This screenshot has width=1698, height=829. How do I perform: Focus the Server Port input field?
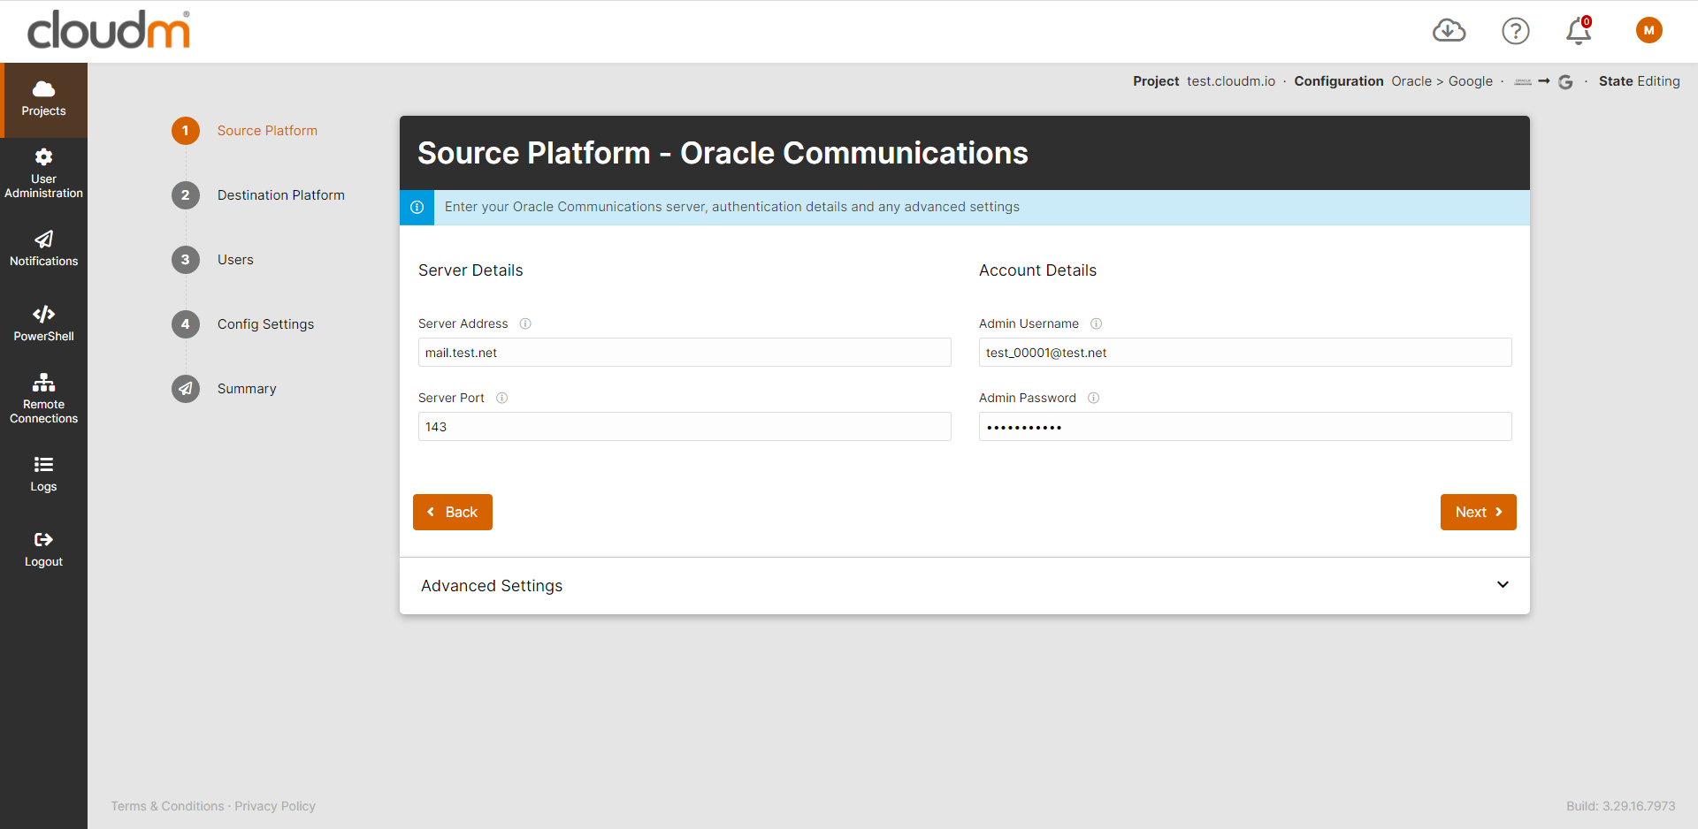pos(685,427)
